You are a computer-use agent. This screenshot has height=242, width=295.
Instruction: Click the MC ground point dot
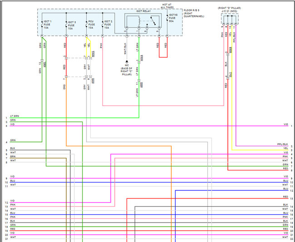pyautogui.click(x=127, y=62)
